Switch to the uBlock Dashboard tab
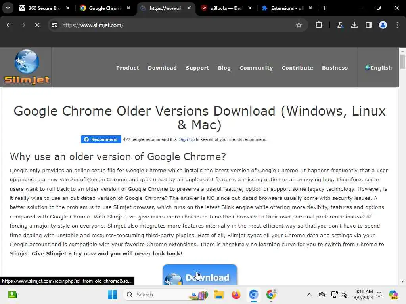 [226, 8]
